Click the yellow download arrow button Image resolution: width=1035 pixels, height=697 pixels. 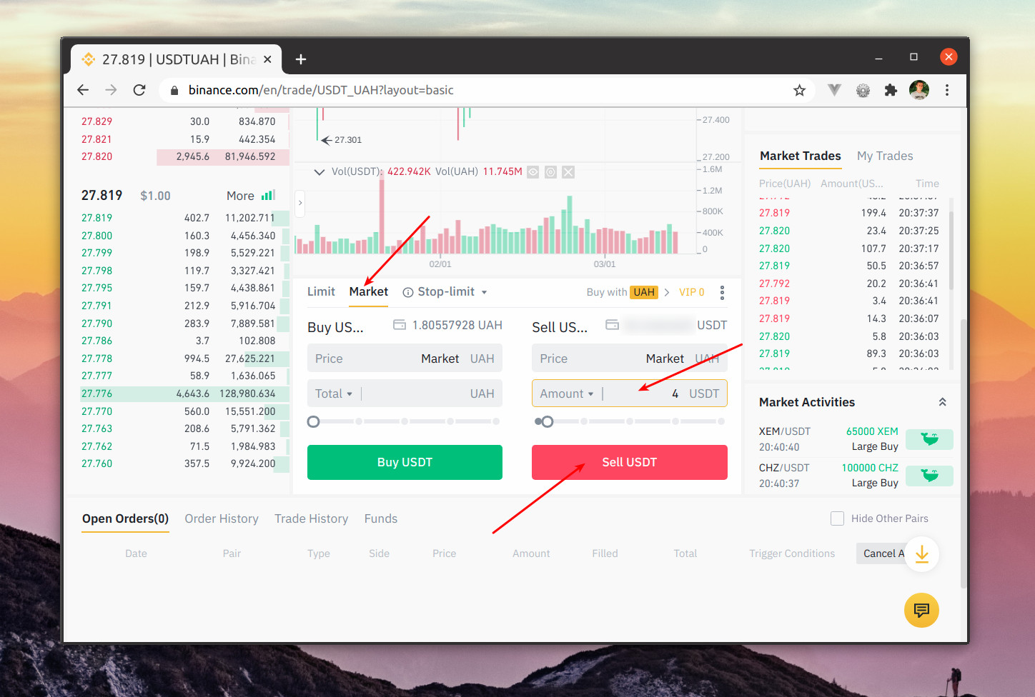(x=922, y=553)
